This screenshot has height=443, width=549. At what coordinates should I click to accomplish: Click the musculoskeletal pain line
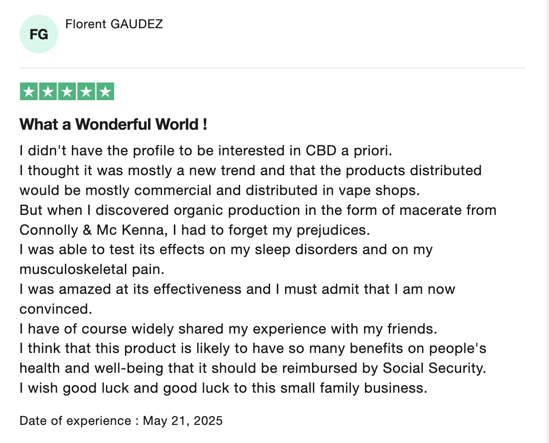click(92, 269)
